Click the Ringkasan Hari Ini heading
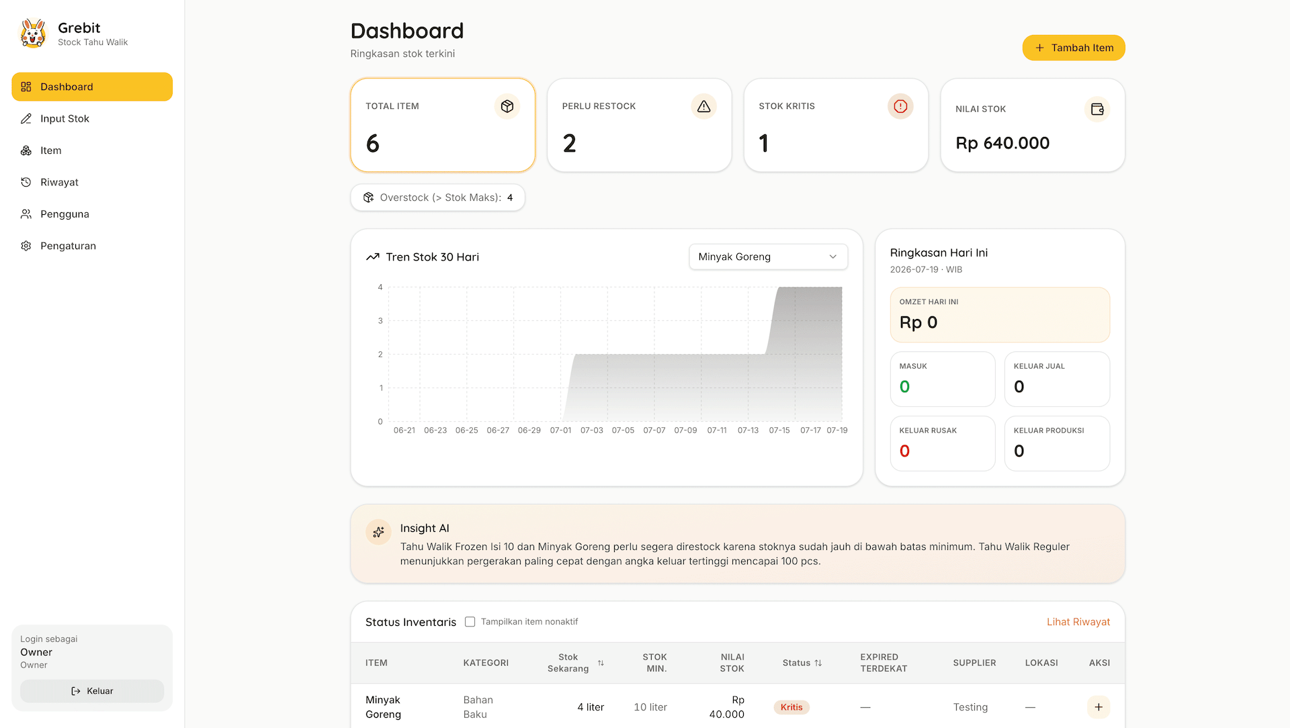The height and width of the screenshot is (728, 1290). point(939,253)
